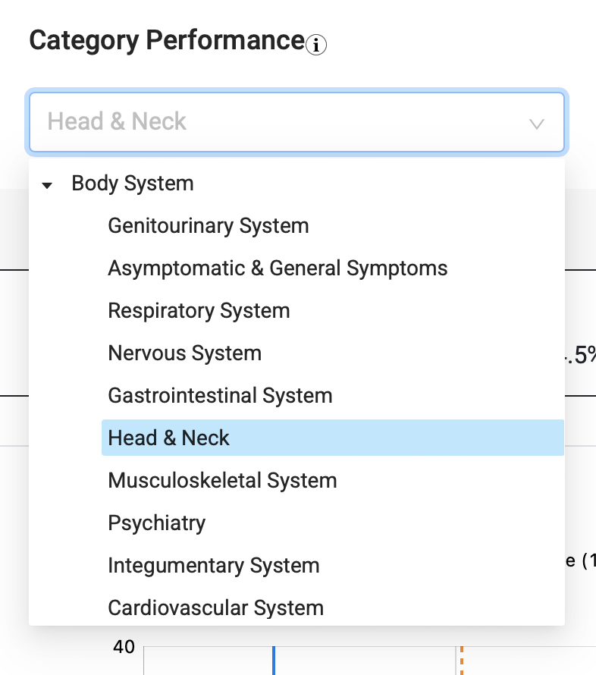Click the orange dashed line on chart
This screenshot has width=596, height=675.
[x=461, y=661]
